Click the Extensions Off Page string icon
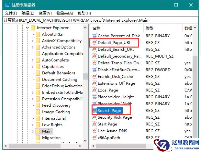Screen dimensions: 201x152 [94, 83]
